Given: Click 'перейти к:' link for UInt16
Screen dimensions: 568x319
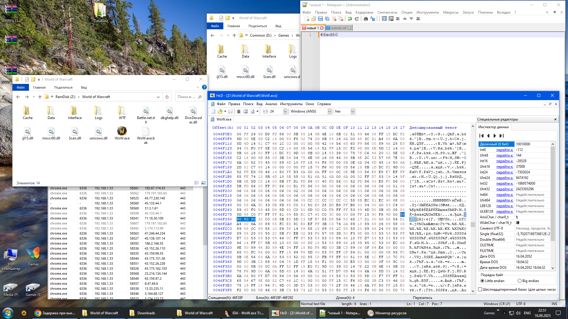Looking at the screenshot, I should pyautogui.click(x=504, y=167).
